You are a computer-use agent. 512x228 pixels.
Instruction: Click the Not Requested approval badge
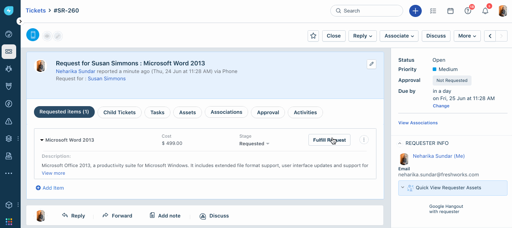452,80
